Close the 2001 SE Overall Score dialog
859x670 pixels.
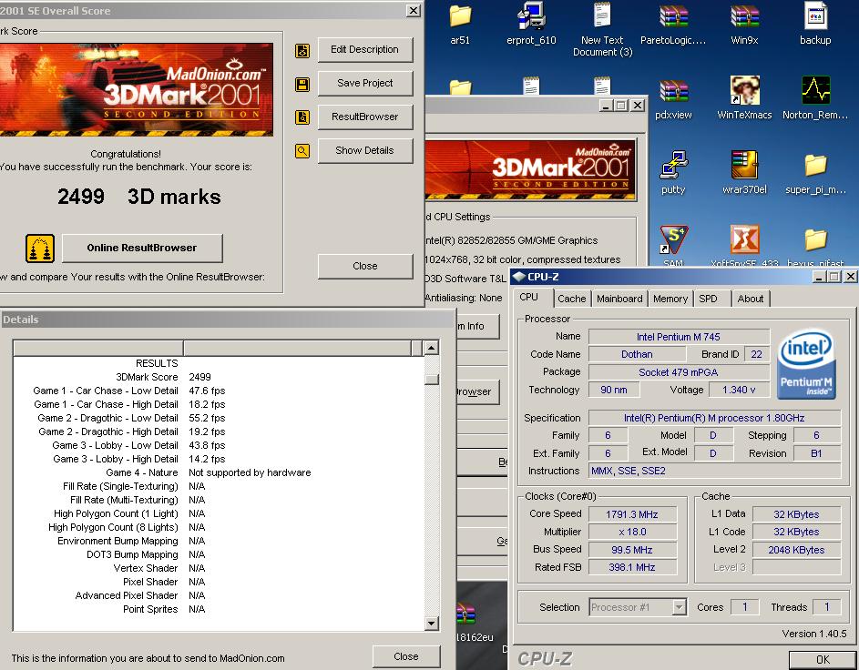(x=413, y=10)
